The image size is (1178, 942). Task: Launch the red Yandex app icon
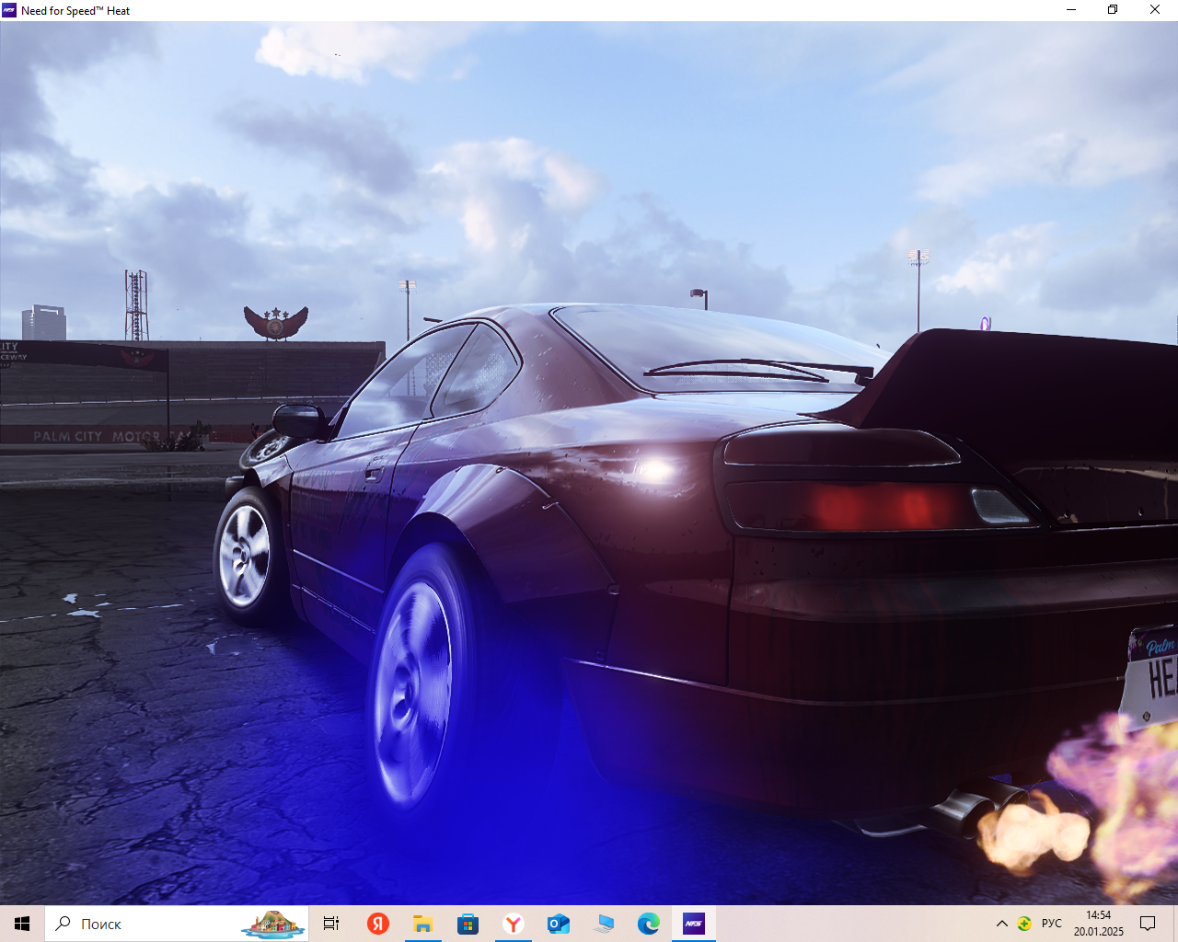click(377, 924)
